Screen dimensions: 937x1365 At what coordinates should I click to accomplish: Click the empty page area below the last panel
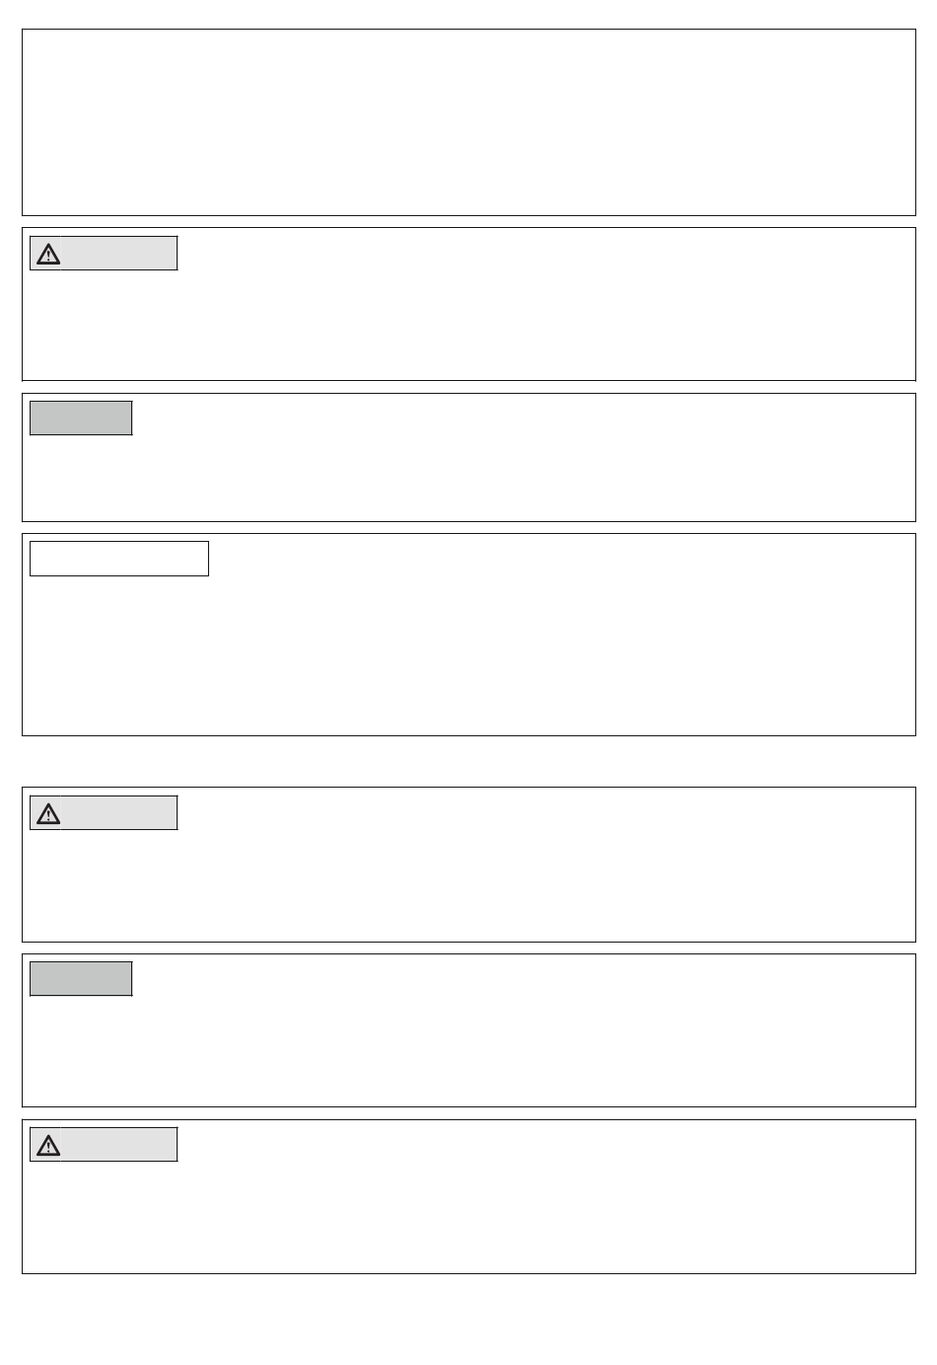tap(468, 1319)
